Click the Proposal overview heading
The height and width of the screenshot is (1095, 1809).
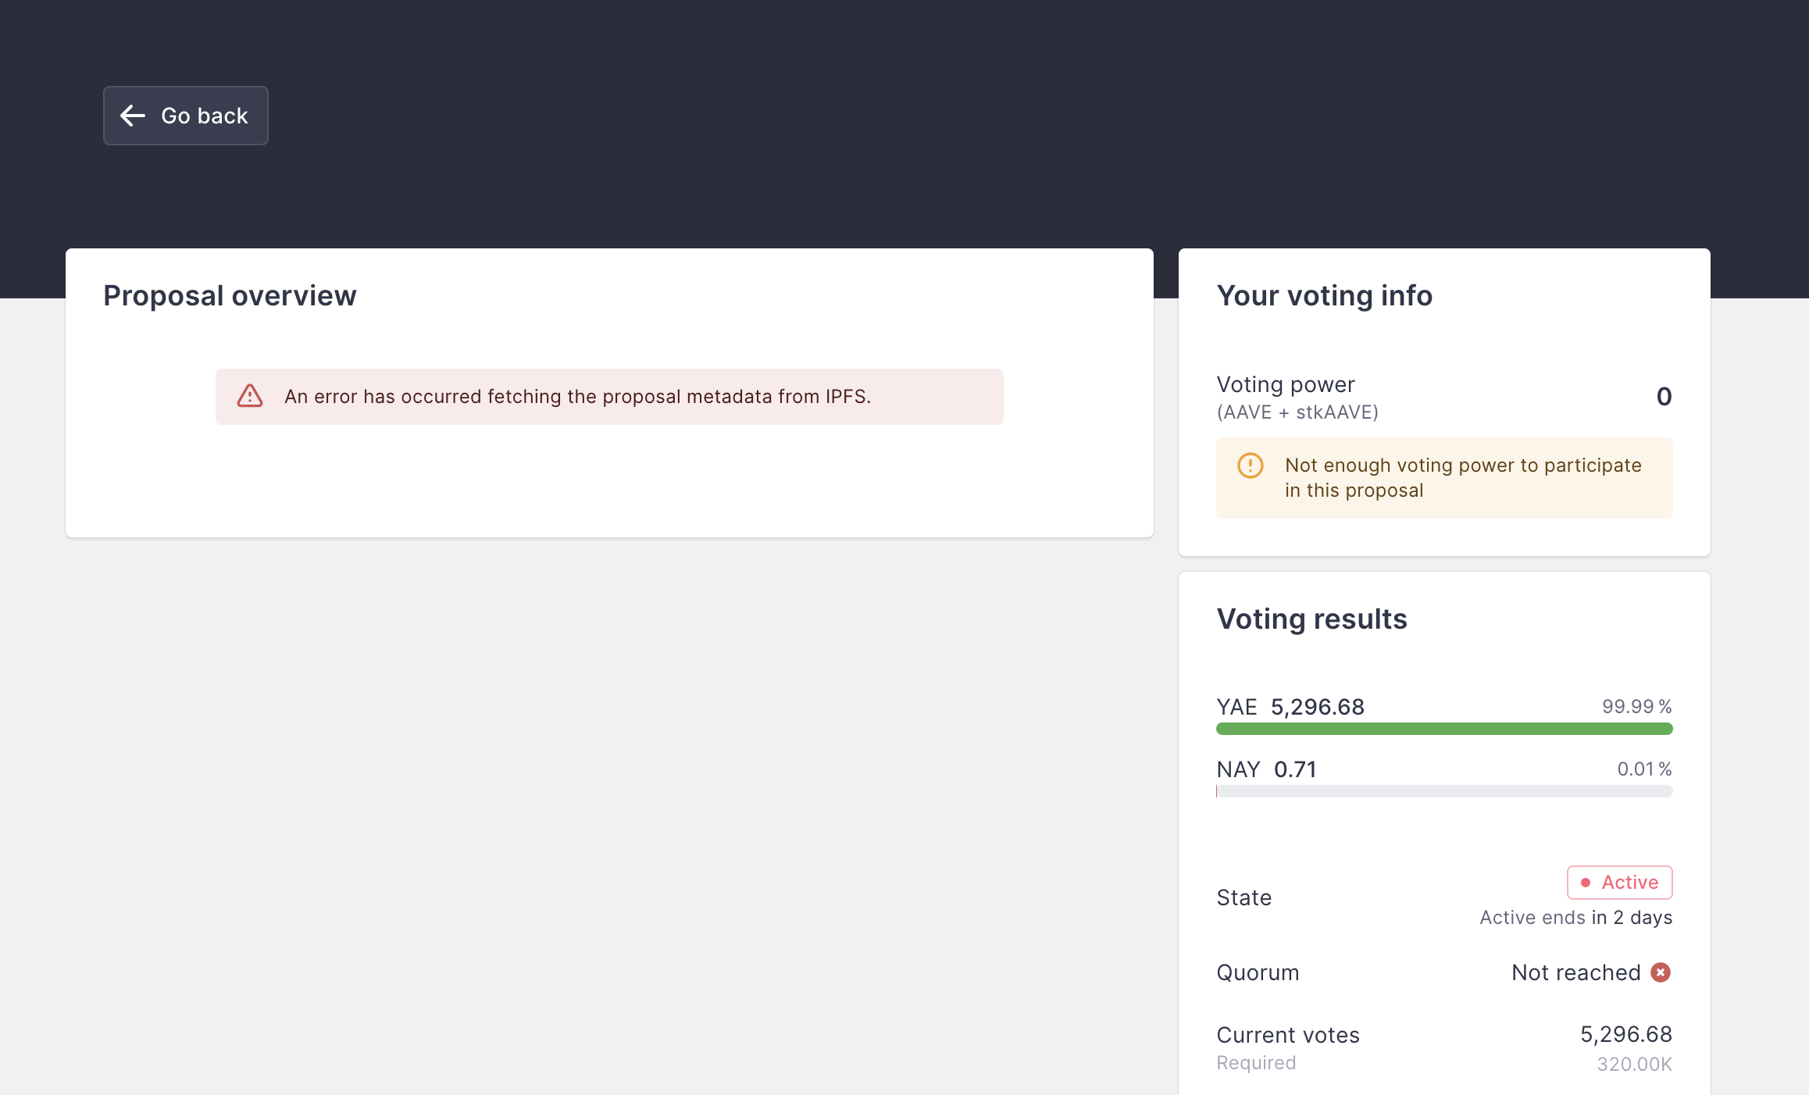230,296
